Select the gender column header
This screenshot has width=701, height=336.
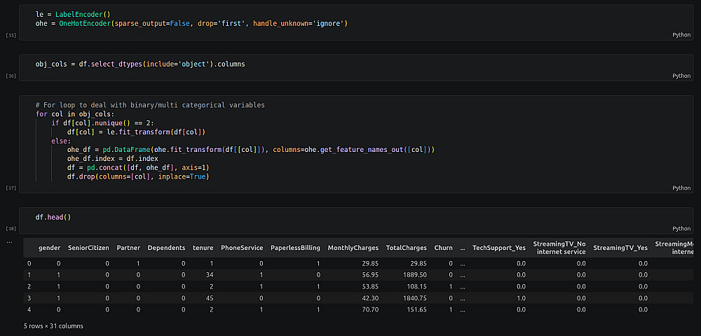pos(49,248)
